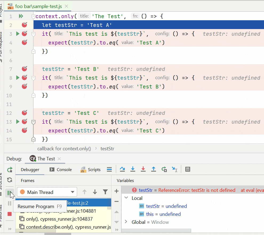Toggle breakpoint on line 2
Screen dimensions: 264x235
25,25
